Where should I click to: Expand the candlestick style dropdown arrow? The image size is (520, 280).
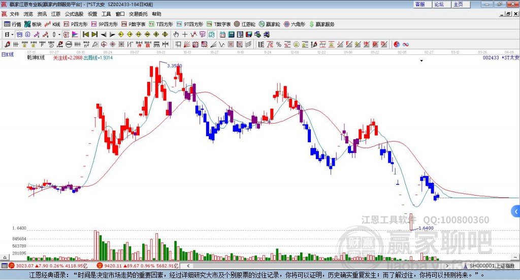(x=59, y=35)
